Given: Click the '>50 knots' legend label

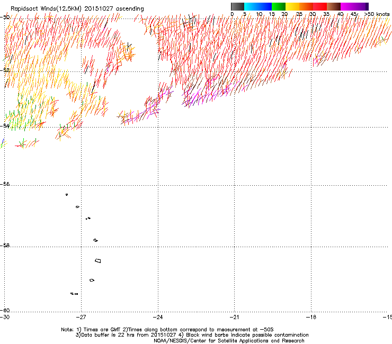Looking at the screenshot, I should (x=377, y=14).
